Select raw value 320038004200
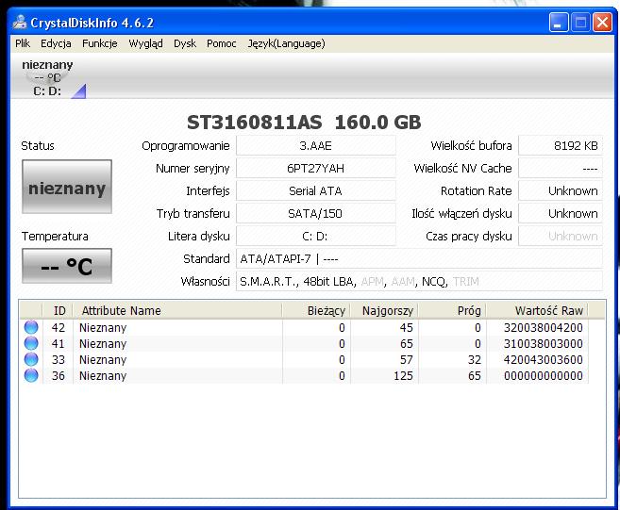Screen dimensions: 620x510 544,327
